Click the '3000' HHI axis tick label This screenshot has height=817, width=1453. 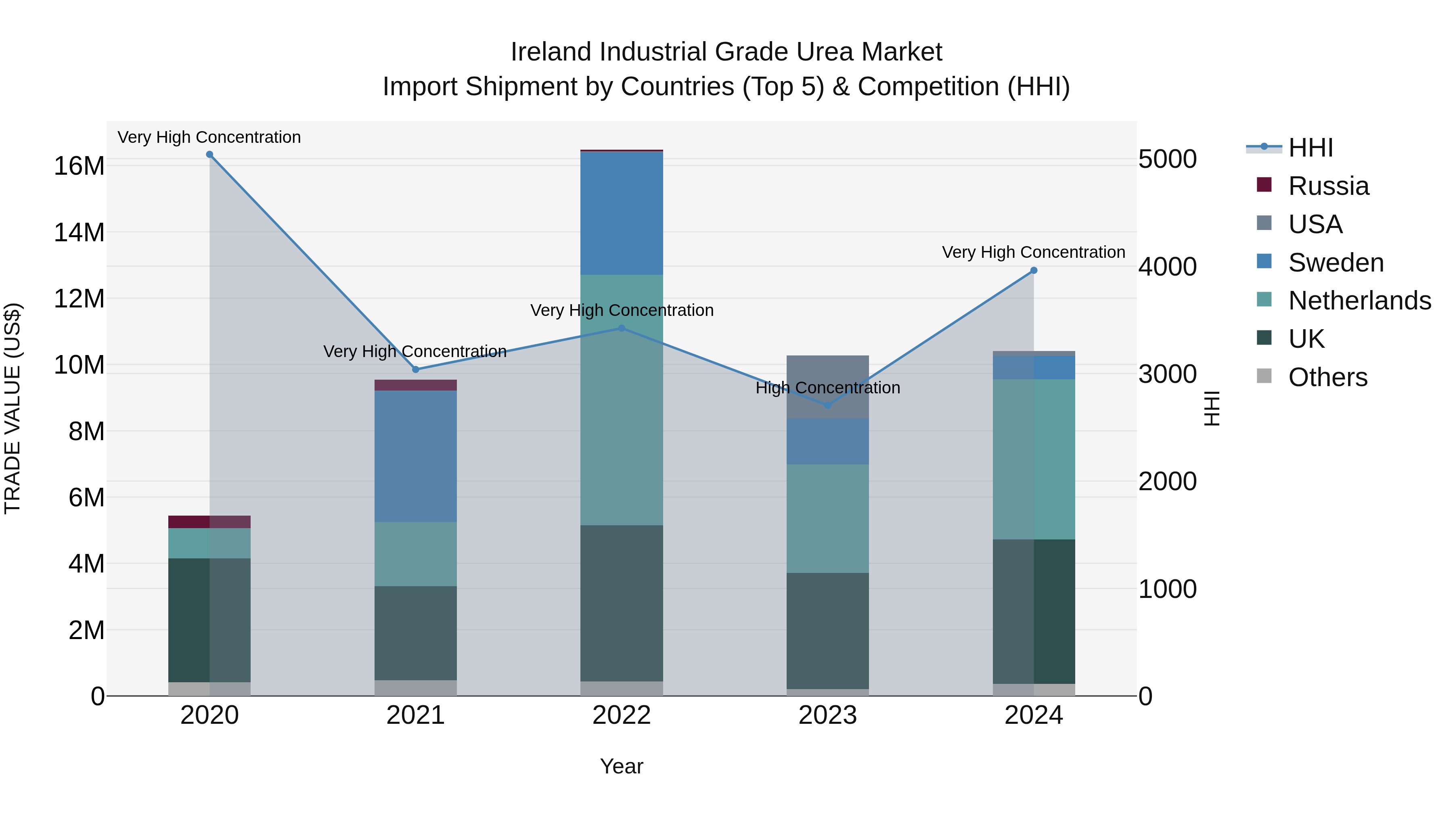click(1168, 374)
